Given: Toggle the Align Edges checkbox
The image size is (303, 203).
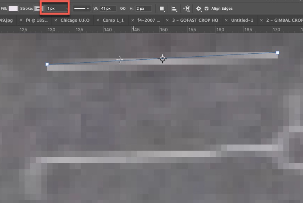Looking at the screenshot, I should click(207, 9).
